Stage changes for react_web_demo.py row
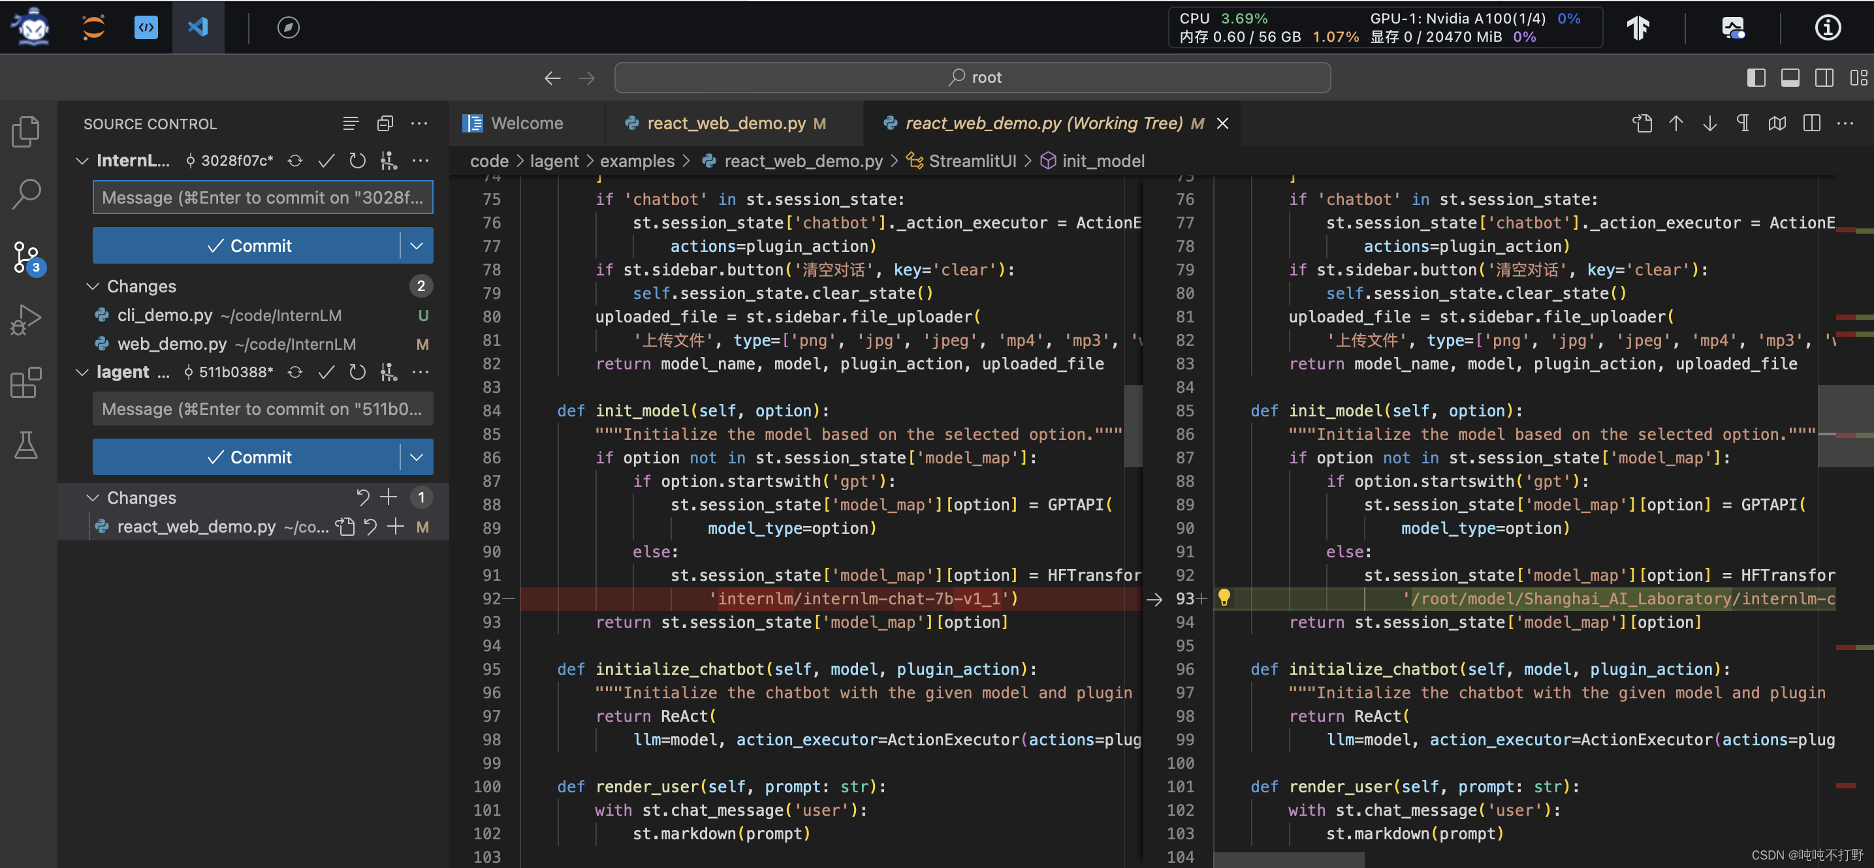The height and width of the screenshot is (868, 1874). coord(396,527)
